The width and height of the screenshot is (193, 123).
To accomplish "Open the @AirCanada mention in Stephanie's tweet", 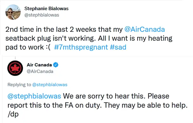I will (144, 29).
